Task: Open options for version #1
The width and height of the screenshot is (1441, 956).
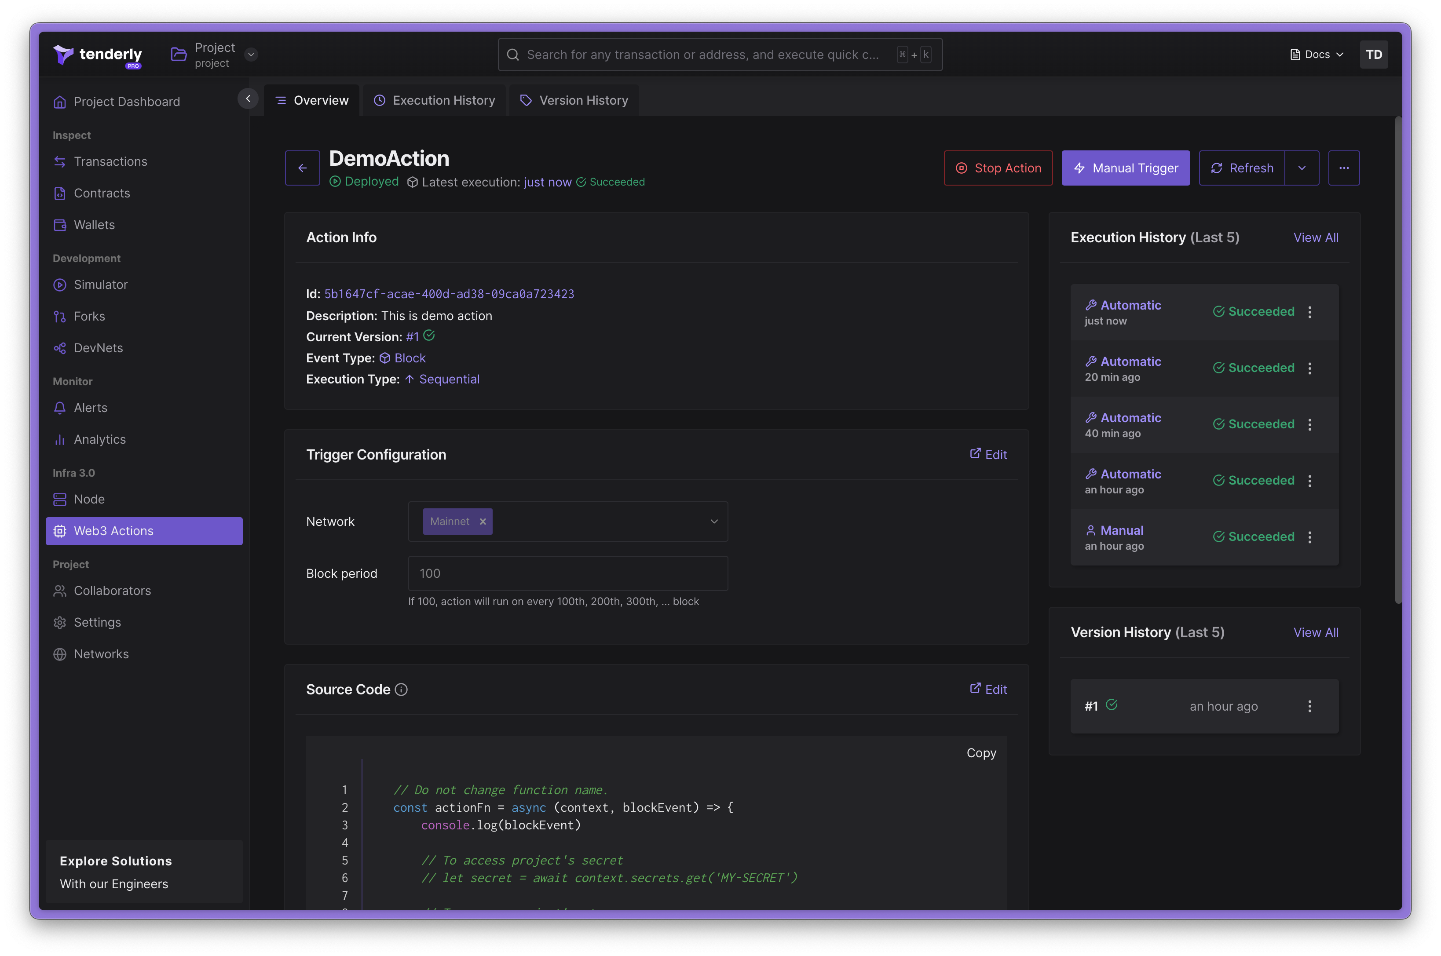Action: pos(1309,706)
